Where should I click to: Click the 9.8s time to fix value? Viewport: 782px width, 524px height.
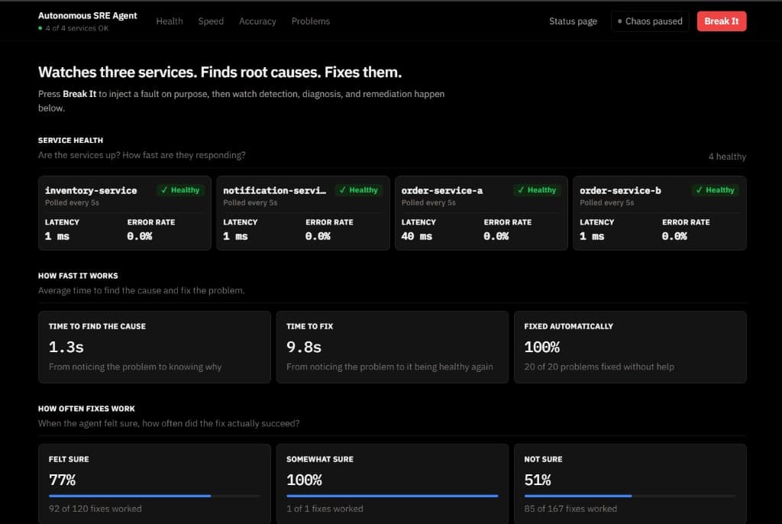pos(304,347)
